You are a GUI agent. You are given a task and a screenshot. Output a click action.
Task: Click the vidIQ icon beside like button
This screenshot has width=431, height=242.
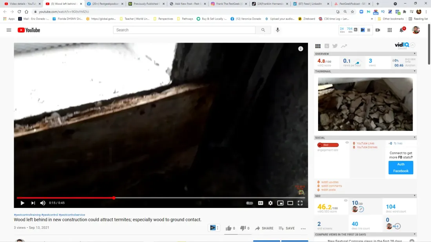click(x=213, y=228)
